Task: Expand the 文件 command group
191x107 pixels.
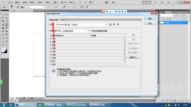Action: point(51,39)
